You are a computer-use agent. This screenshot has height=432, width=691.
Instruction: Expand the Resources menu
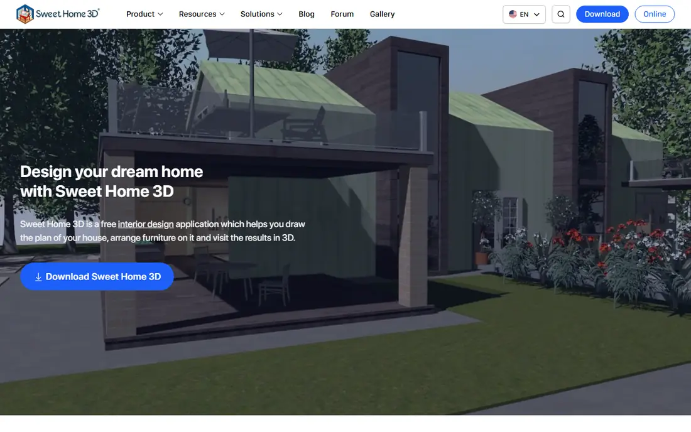coord(202,14)
